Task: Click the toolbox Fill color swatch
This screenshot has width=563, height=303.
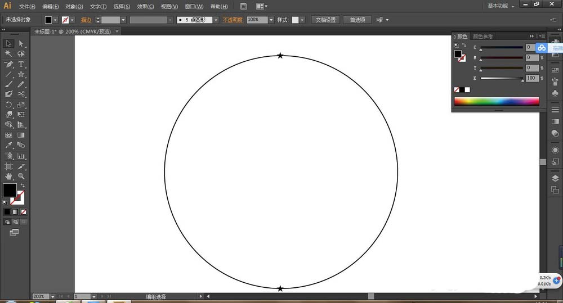Action: click(x=10, y=190)
